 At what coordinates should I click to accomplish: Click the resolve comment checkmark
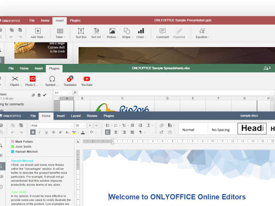point(45,95)
